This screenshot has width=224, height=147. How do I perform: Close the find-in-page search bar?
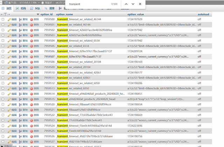pos(140,4)
